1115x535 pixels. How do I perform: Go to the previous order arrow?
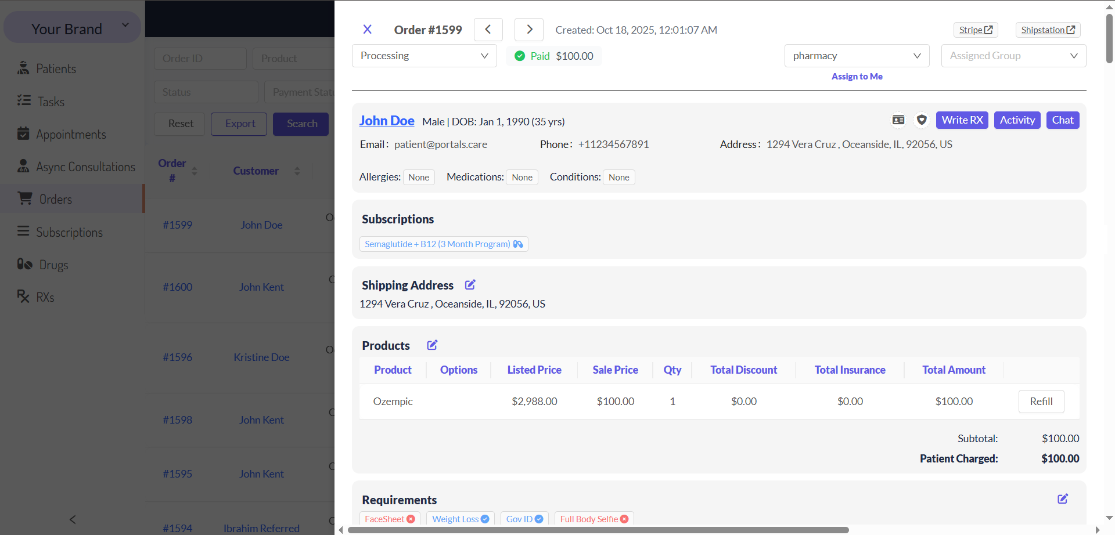(488, 30)
